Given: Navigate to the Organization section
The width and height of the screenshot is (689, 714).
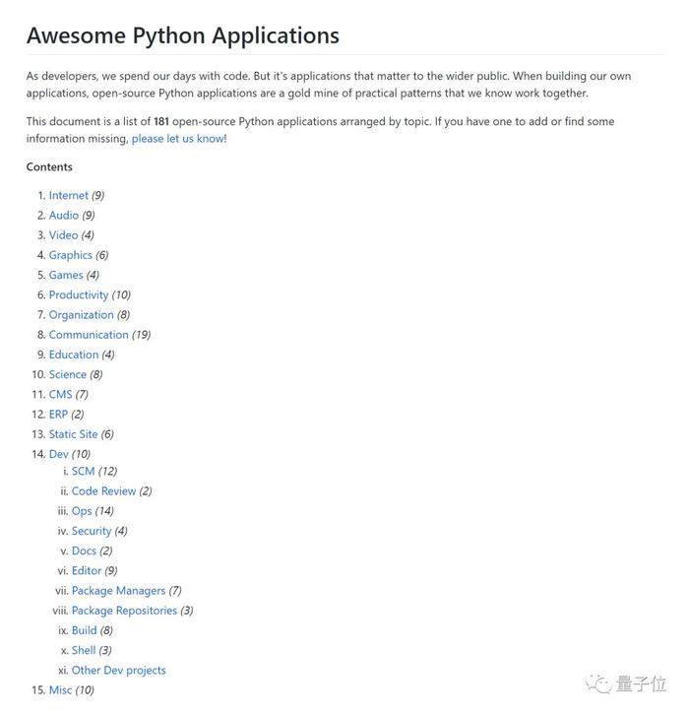Looking at the screenshot, I should pyautogui.click(x=81, y=315).
